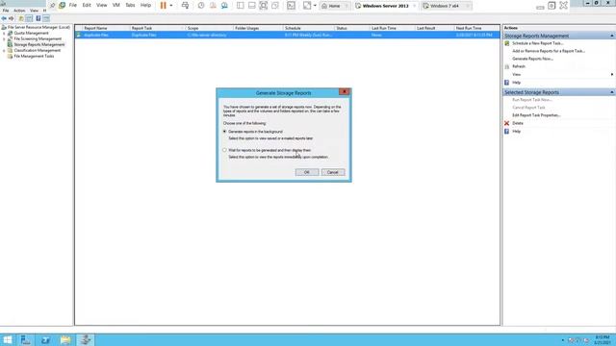This screenshot has height=346, width=616.
Task: Select Storage Reports Management in the tree
Action: click(x=39, y=45)
